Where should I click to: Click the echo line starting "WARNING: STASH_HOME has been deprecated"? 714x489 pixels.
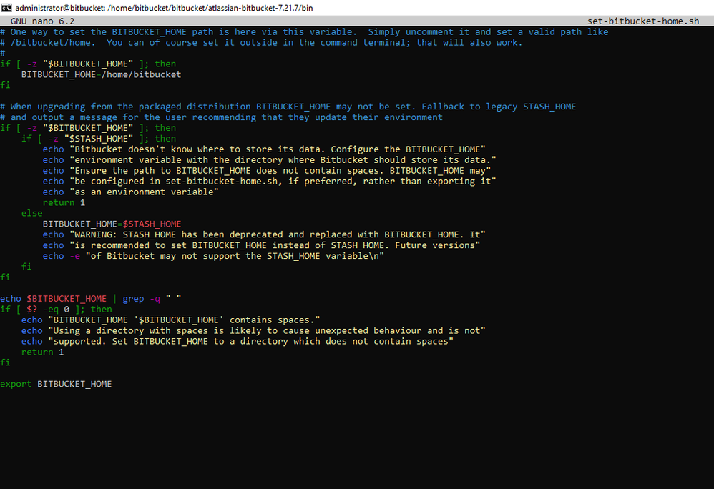coord(264,234)
